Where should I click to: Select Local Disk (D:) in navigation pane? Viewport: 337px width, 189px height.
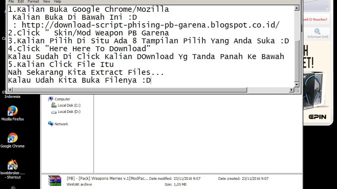click(69, 112)
